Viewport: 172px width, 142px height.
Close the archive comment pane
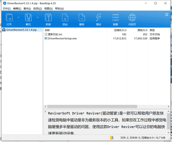45,111
